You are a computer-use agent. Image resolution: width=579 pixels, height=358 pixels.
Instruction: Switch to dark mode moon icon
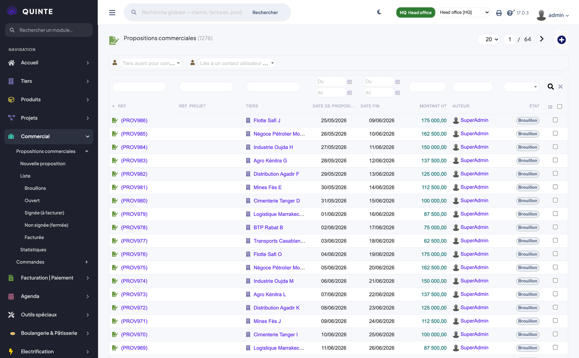point(379,12)
